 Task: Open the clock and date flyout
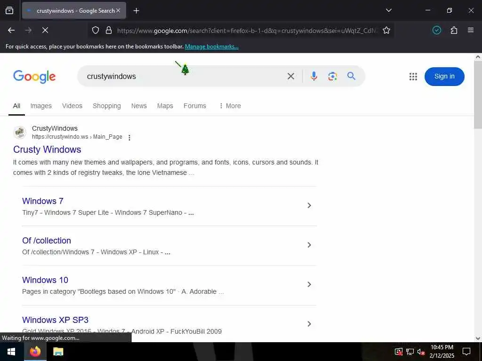(x=442, y=352)
